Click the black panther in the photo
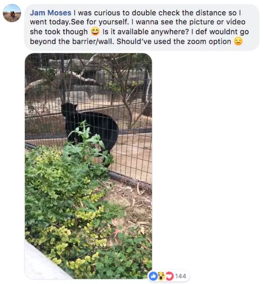This screenshot has width=263, height=284. (90, 127)
